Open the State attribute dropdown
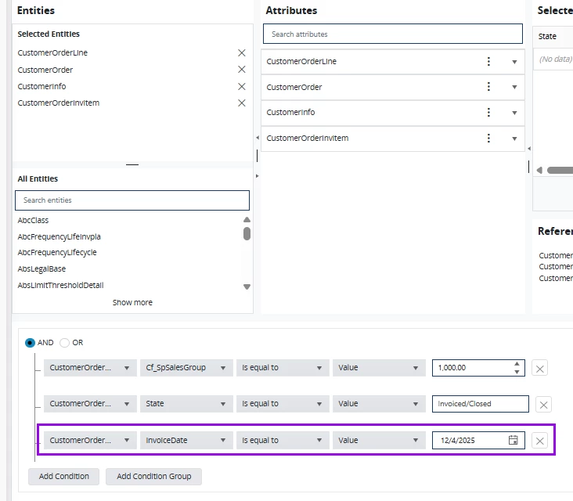Viewport: 573px width, 501px height. pyautogui.click(x=186, y=404)
